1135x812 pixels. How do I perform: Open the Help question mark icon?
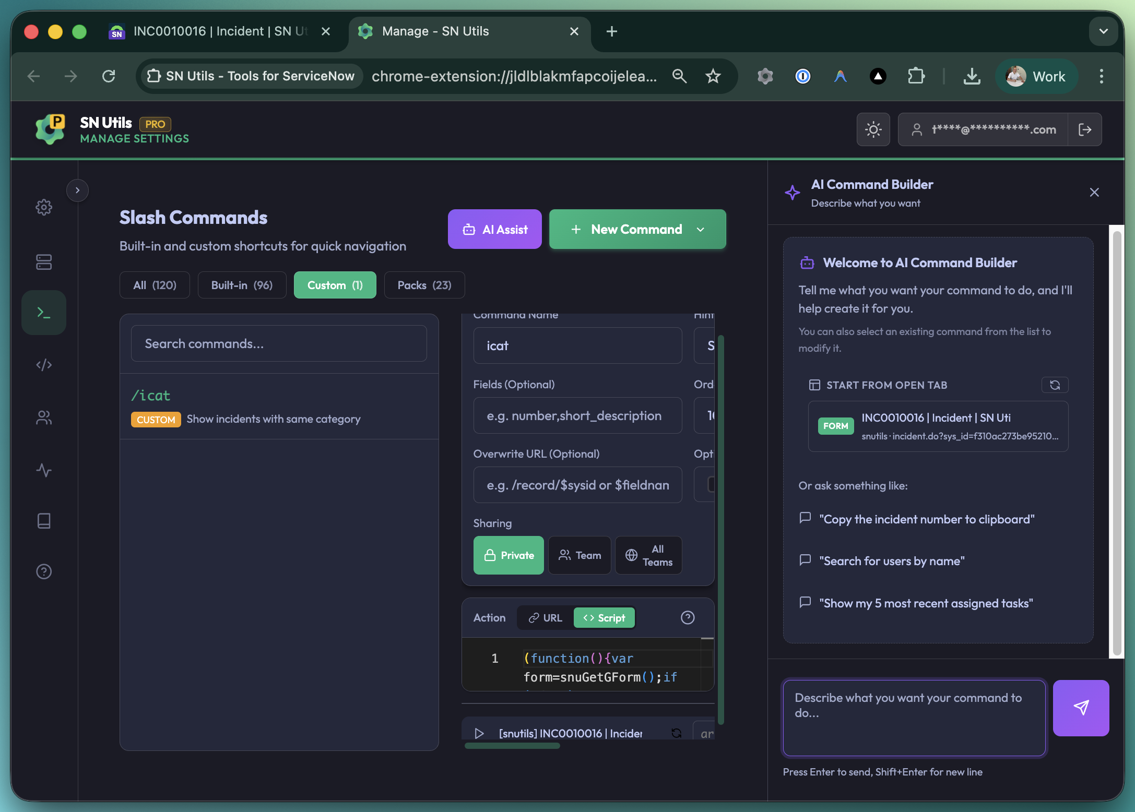44,571
